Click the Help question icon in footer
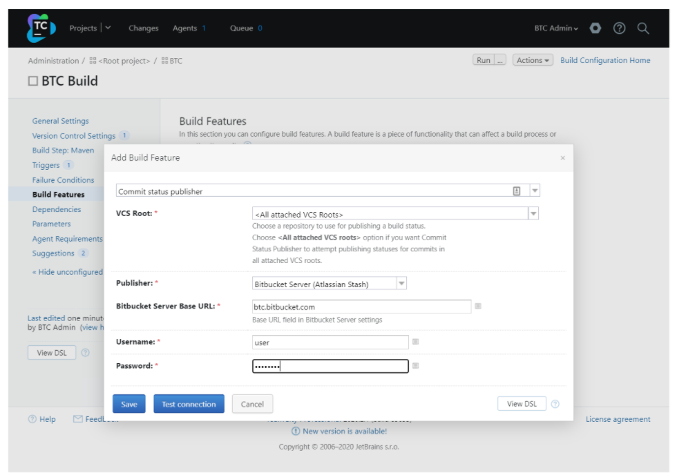The width and height of the screenshot is (677, 475). coord(32,419)
